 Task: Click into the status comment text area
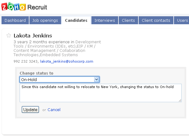coord(100,93)
